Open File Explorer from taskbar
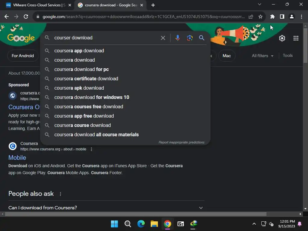Viewport: 308px width, 231px height. click(154, 224)
